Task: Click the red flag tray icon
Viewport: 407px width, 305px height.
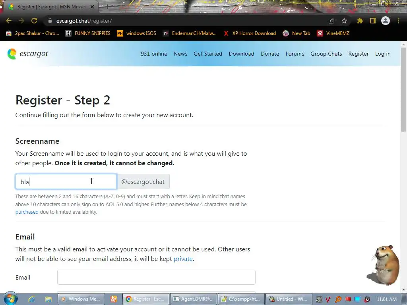Action: click(x=348, y=299)
